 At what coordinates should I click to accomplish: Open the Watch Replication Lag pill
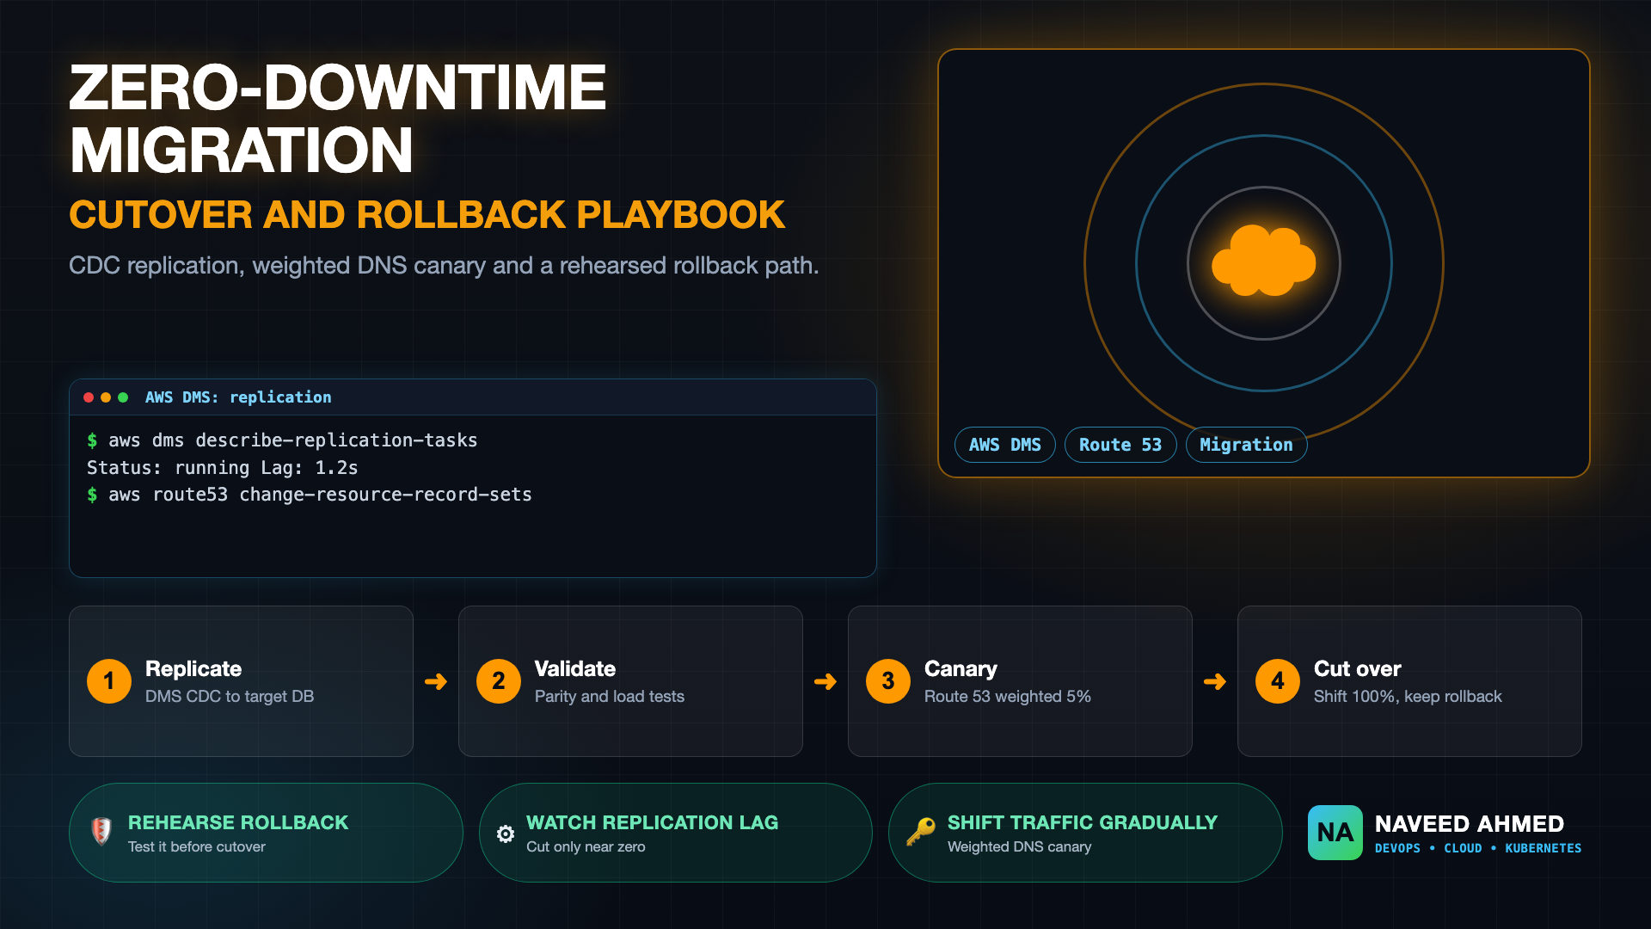click(676, 833)
